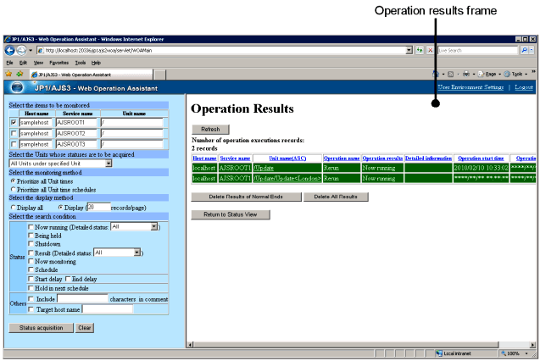Click the Status acquisition button
The image size is (540, 361).
[x=39, y=327]
